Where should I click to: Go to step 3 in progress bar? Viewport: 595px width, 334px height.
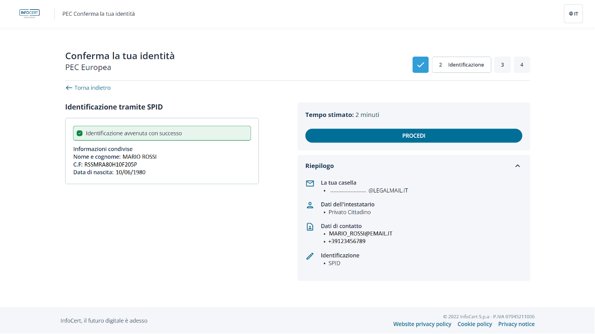tap(502, 65)
